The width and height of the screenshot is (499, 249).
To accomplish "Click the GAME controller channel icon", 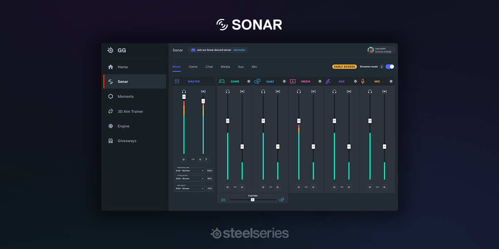I will click(222, 81).
